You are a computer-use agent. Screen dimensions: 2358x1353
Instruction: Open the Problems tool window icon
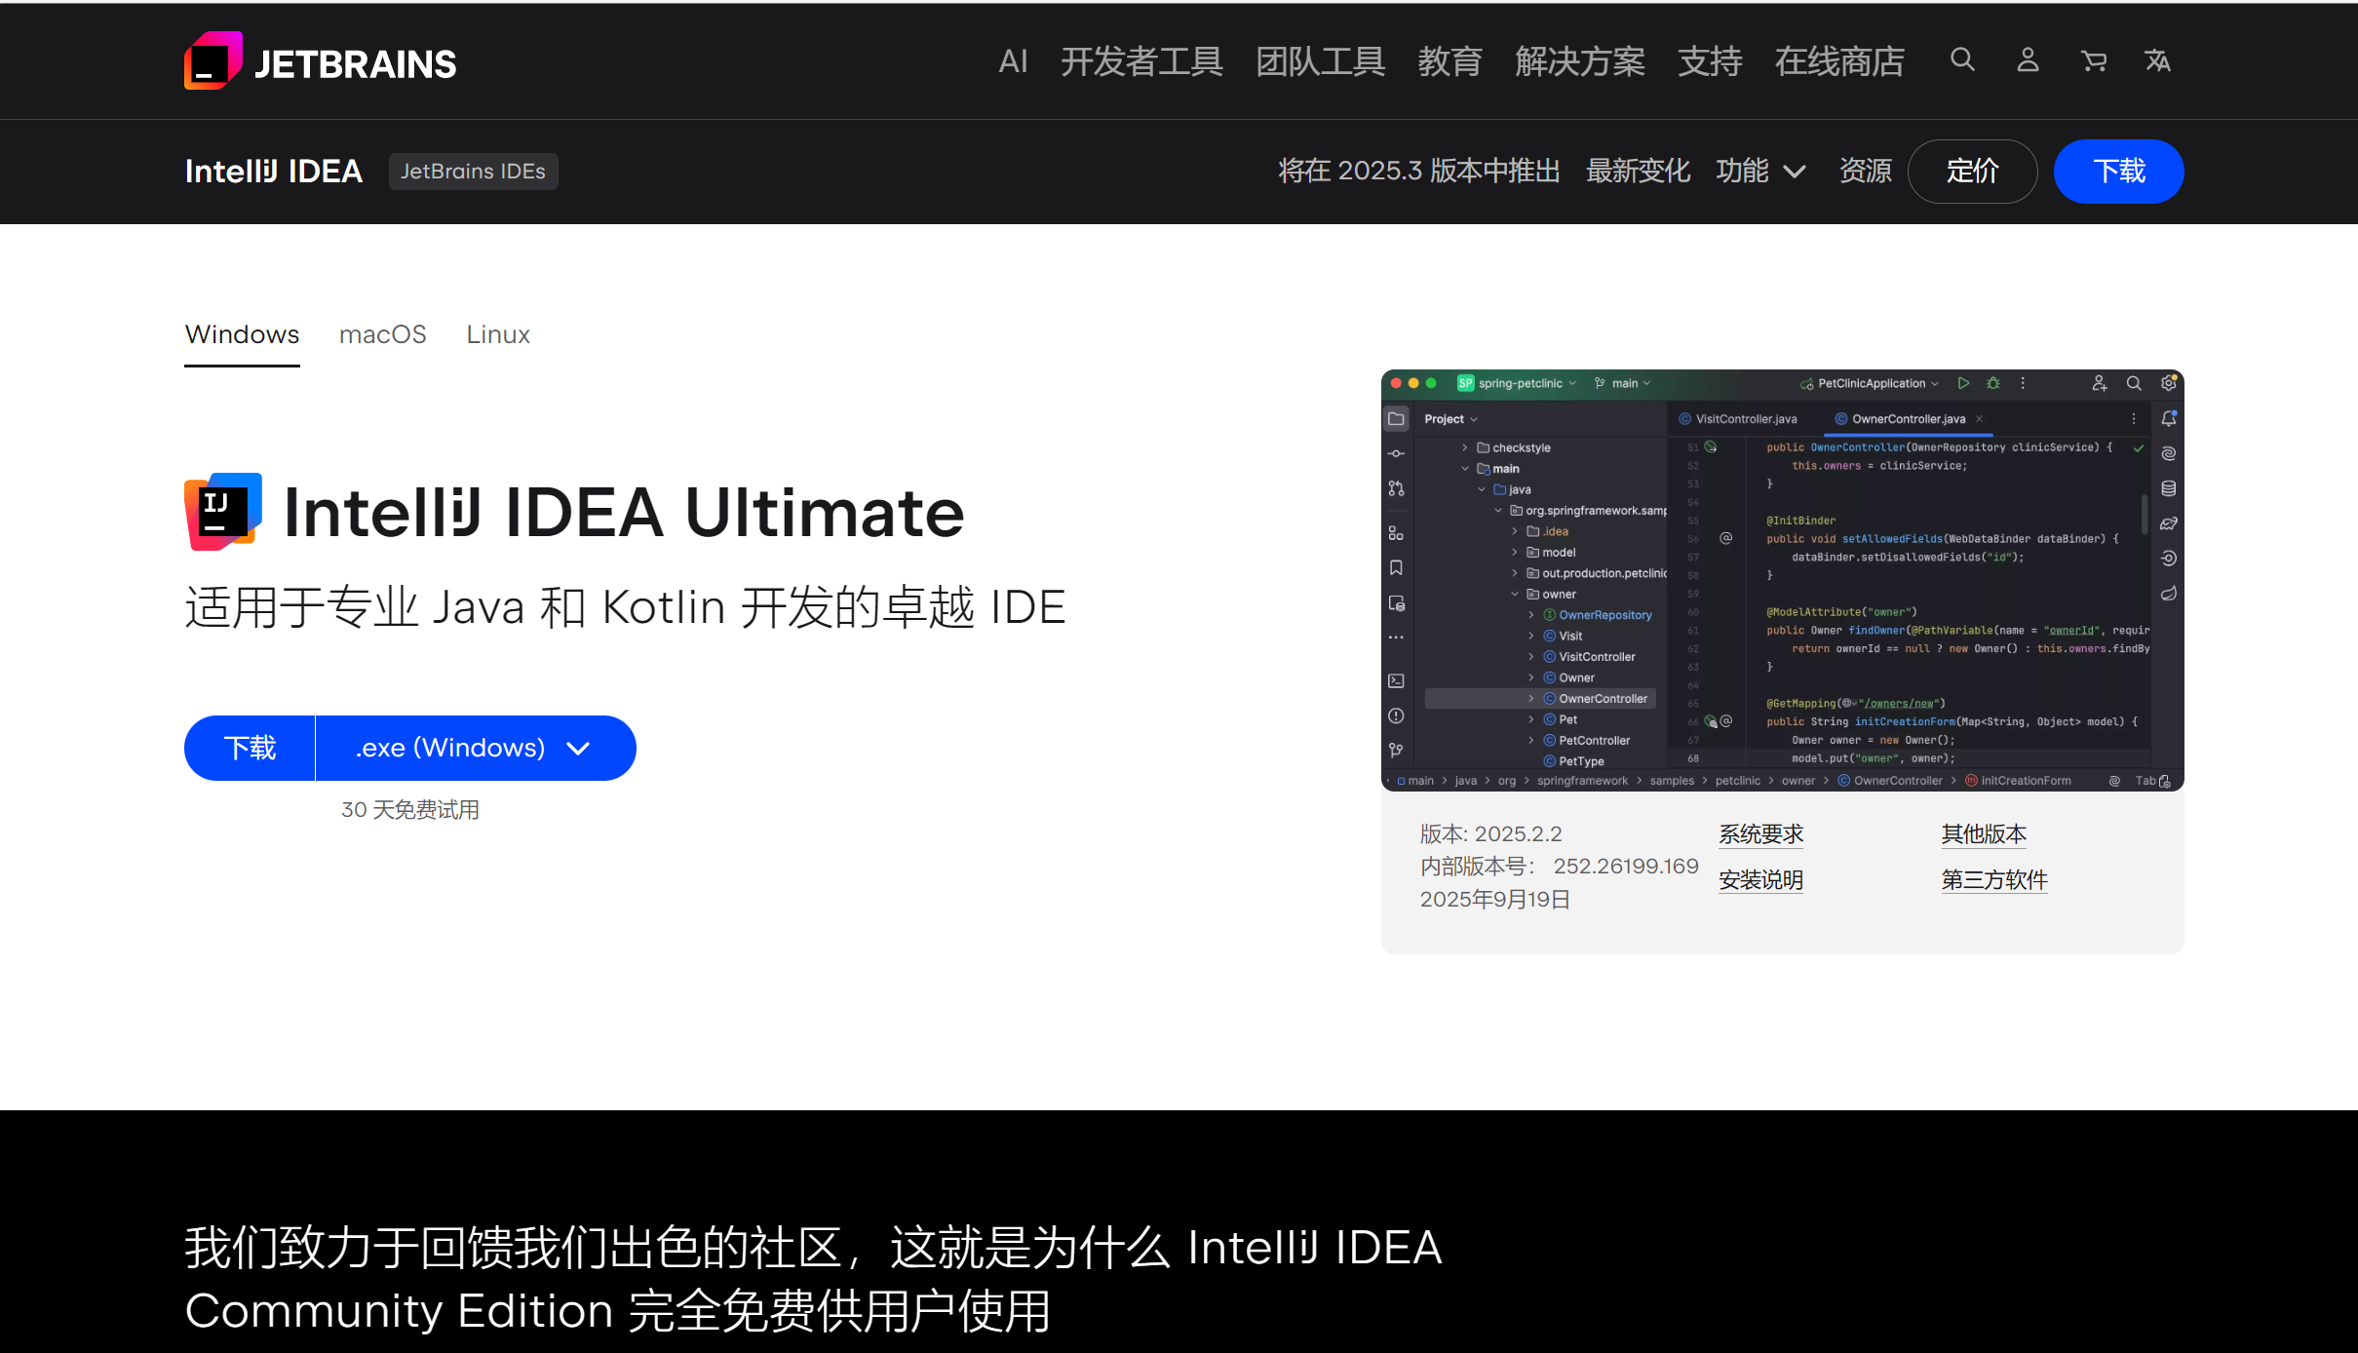tap(1396, 717)
